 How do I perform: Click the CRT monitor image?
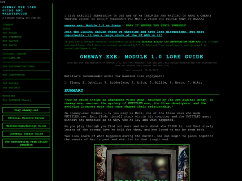click(x=142, y=163)
